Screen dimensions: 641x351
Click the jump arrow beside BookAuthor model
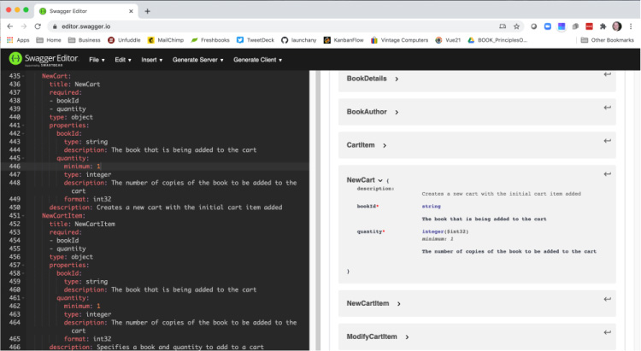click(607, 108)
